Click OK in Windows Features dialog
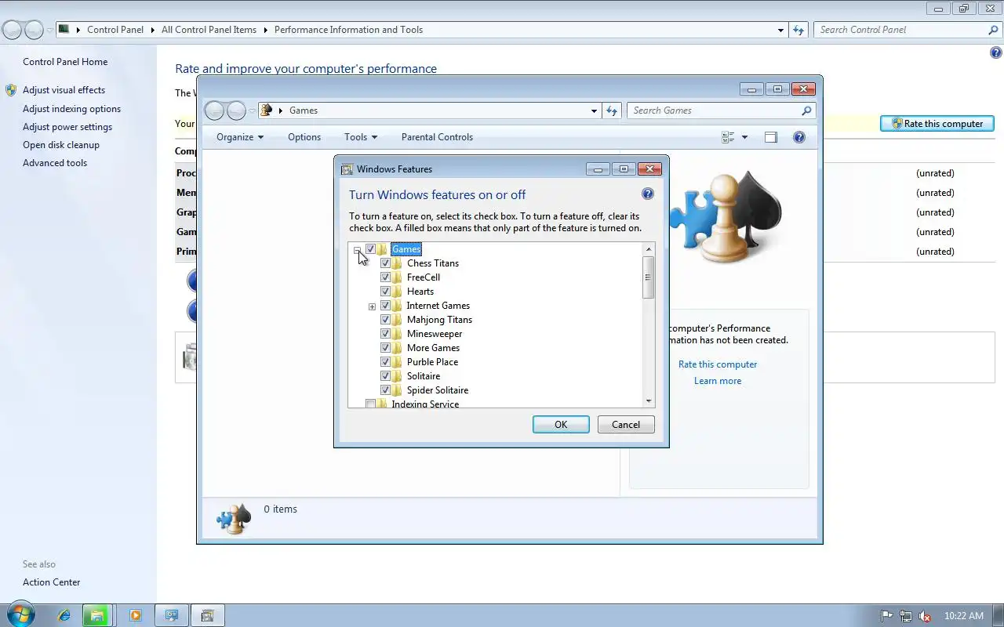The height and width of the screenshot is (627, 1004). tap(561, 425)
